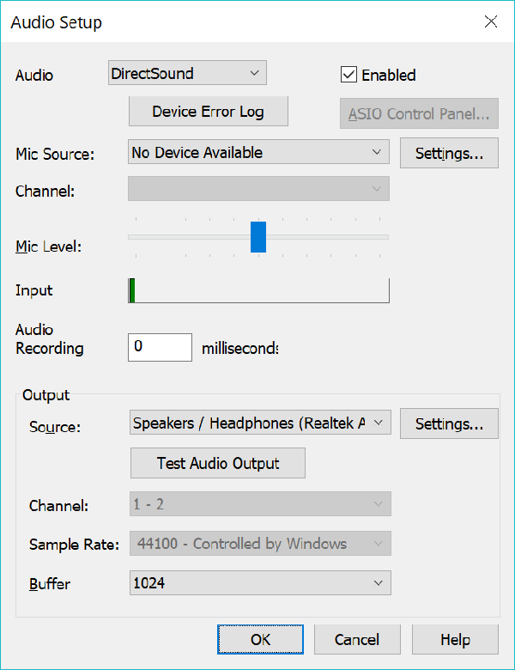This screenshot has width=515, height=670.
Task: Open the Buffer size dropdown
Action: [x=260, y=583]
